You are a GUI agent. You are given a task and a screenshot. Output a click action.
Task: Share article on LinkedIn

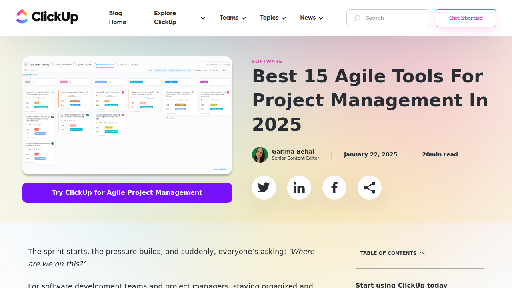299,188
